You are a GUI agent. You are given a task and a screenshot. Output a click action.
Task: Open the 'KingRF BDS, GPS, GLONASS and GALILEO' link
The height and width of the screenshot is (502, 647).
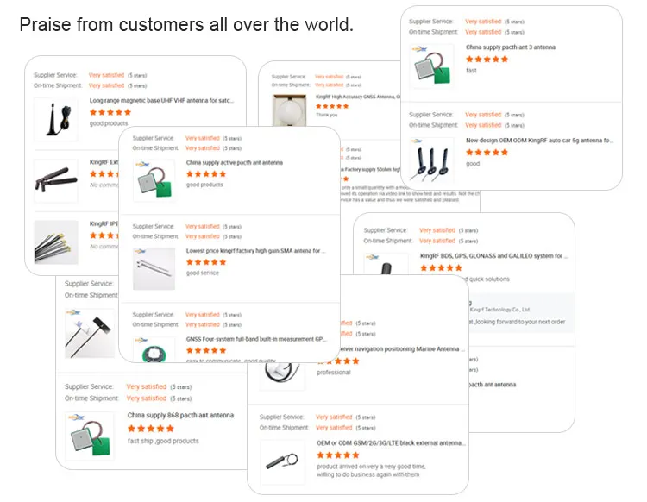coord(493,256)
